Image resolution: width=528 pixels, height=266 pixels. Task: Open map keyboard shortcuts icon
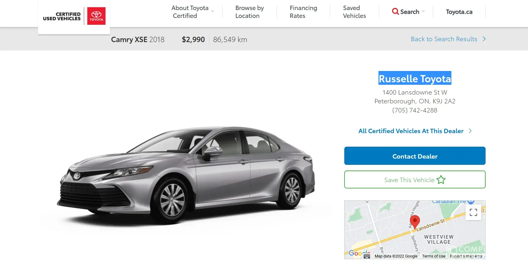pyautogui.click(x=367, y=256)
